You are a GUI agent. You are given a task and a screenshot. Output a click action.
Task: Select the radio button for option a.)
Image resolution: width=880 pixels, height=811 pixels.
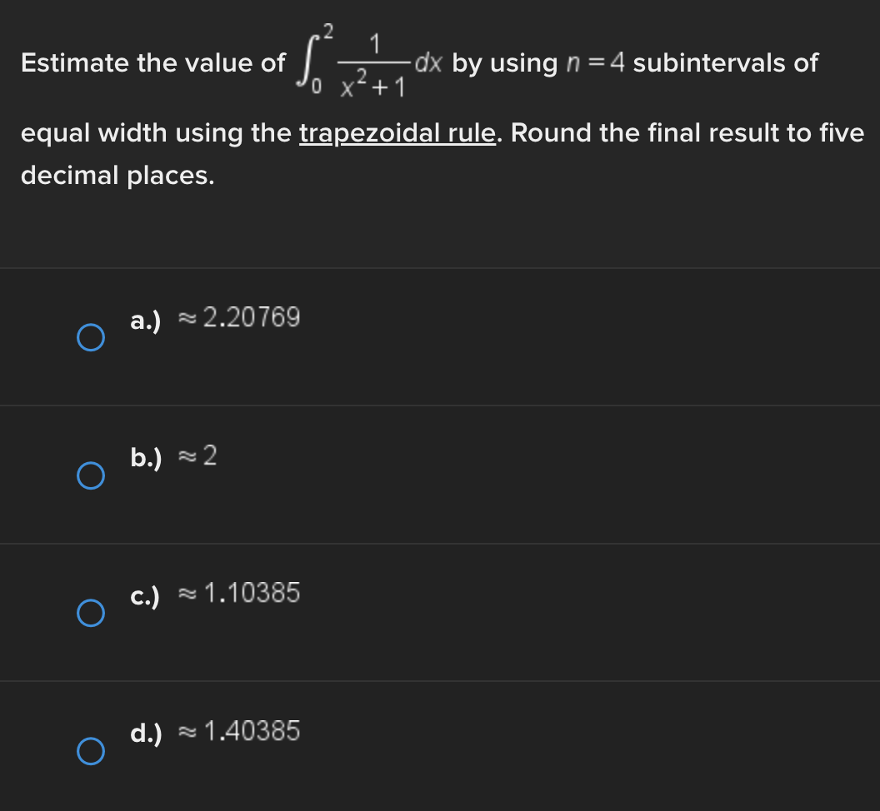92,338
